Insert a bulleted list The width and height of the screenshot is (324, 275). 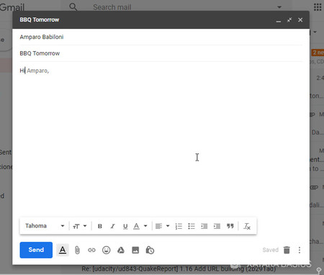point(192,226)
